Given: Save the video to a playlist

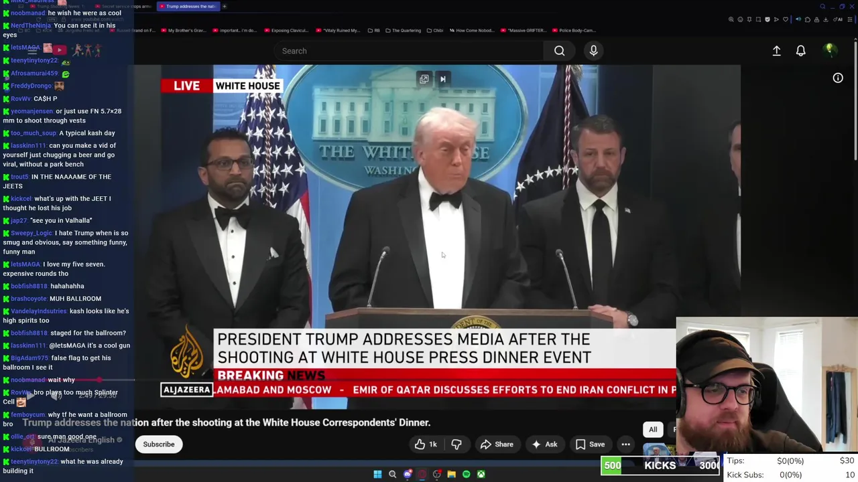Looking at the screenshot, I should 591,445.
